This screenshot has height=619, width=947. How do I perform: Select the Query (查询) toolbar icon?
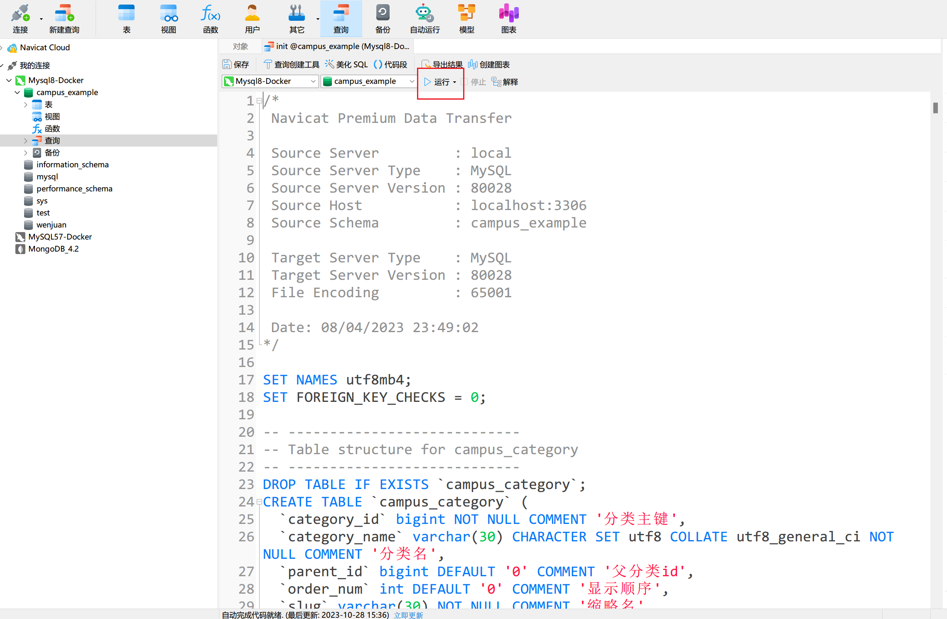[341, 18]
